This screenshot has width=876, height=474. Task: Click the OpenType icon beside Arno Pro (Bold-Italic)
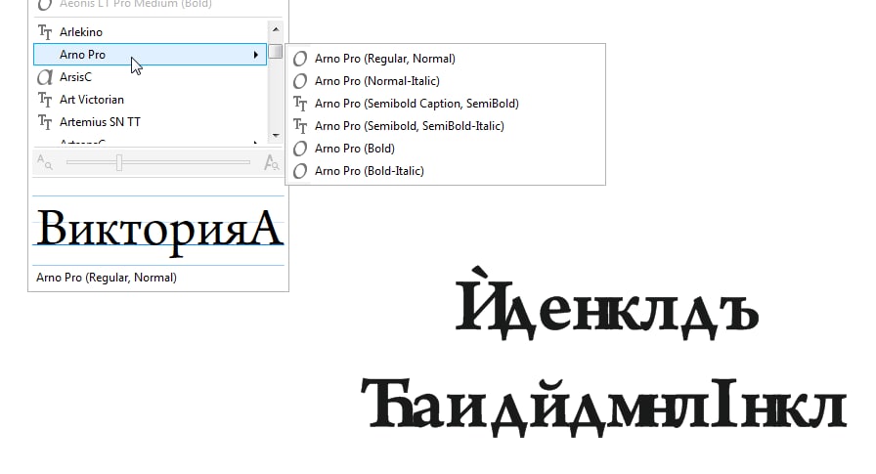[300, 171]
